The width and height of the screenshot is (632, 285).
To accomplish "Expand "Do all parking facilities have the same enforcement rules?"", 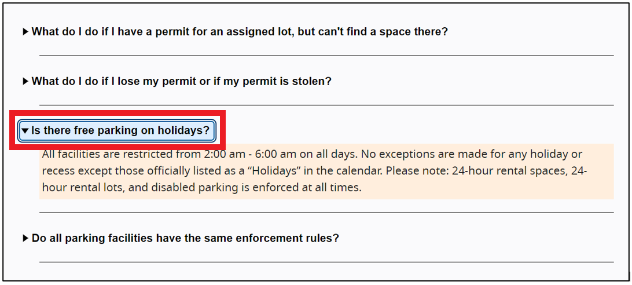I will click(185, 238).
